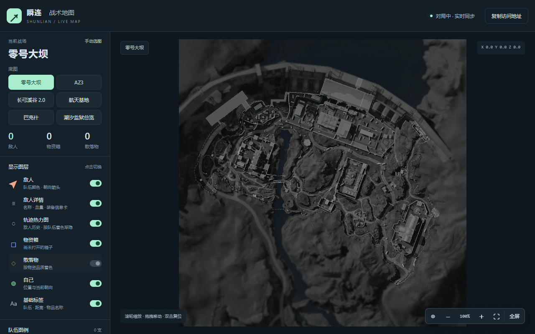Click the 敌人详情 list-lines icon

[13, 203]
